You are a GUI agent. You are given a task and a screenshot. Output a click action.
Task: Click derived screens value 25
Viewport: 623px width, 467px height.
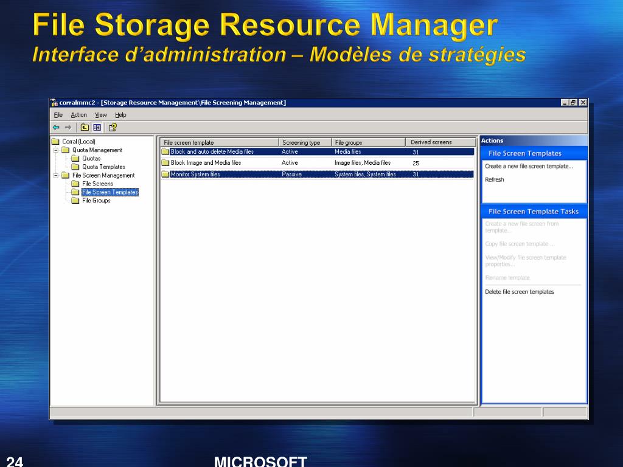pyautogui.click(x=416, y=163)
